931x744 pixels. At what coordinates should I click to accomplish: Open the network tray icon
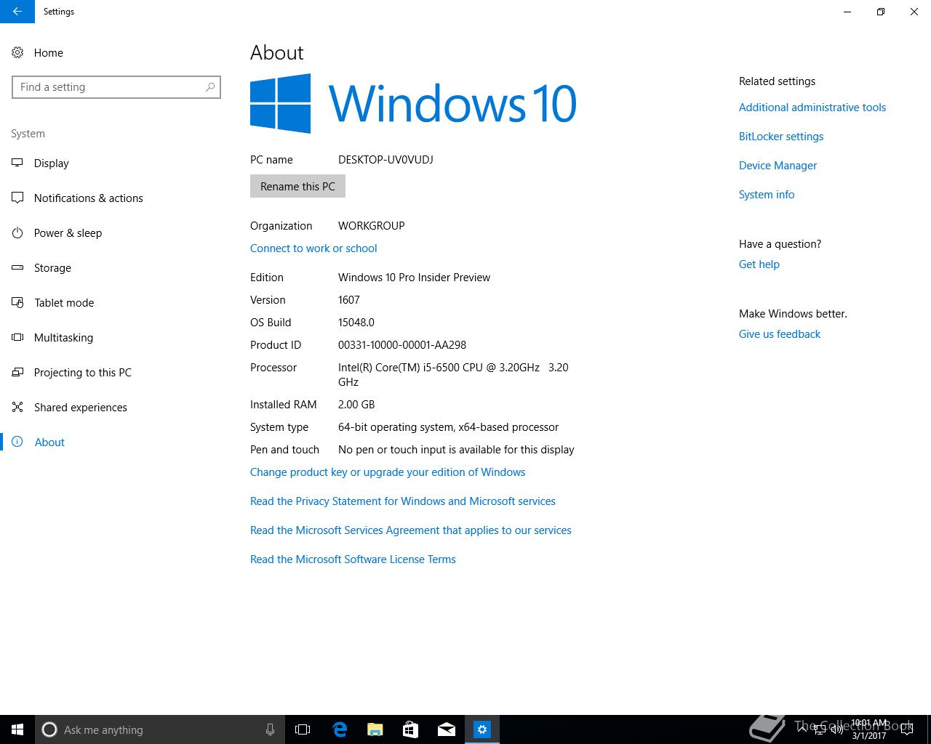click(819, 729)
